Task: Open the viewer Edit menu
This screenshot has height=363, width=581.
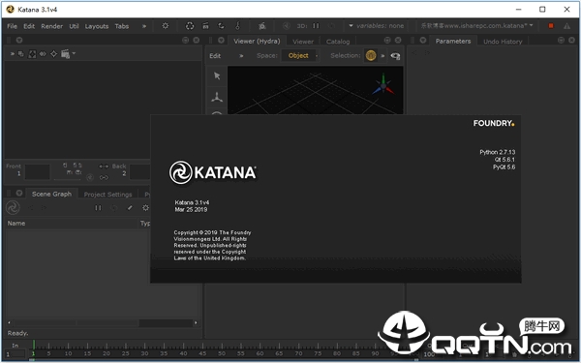Action: [x=215, y=55]
